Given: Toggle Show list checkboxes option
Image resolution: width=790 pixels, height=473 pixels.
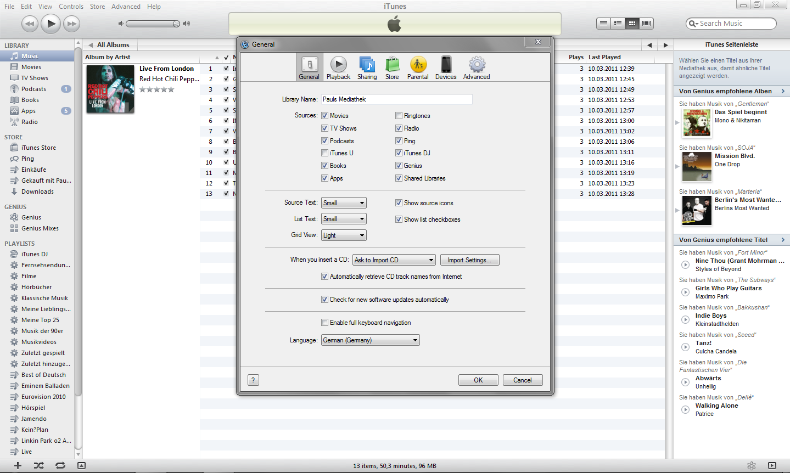Looking at the screenshot, I should pos(399,219).
